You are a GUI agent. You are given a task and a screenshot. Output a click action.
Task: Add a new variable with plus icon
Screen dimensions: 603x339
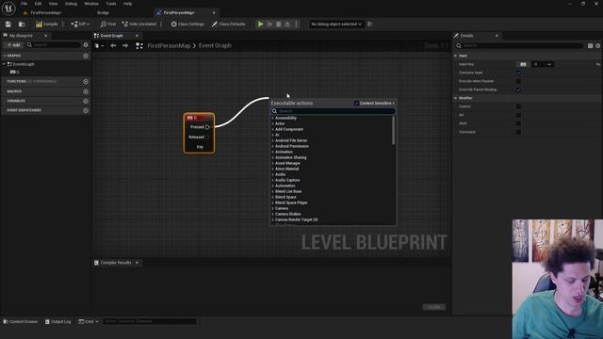point(86,101)
